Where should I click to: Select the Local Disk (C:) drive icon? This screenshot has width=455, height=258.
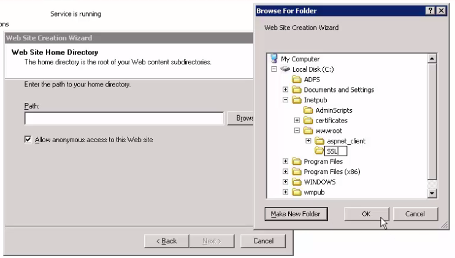[x=285, y=69]
